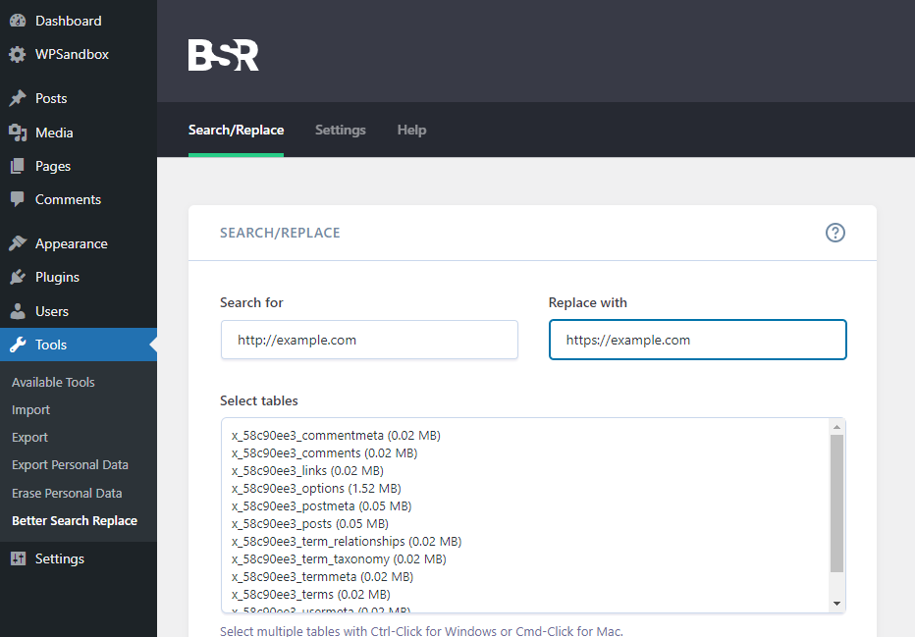This screenshot has width=915, height=637.
Task: Open the Import submenu link
Action: 31,410
